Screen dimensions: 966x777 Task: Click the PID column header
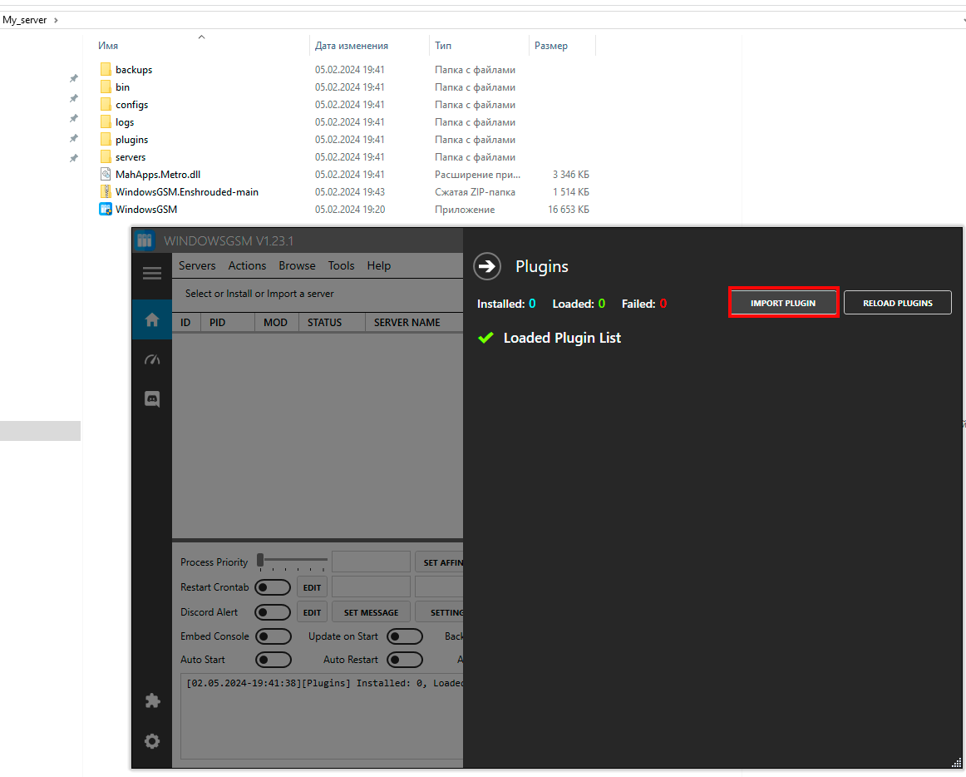[227, 323]
